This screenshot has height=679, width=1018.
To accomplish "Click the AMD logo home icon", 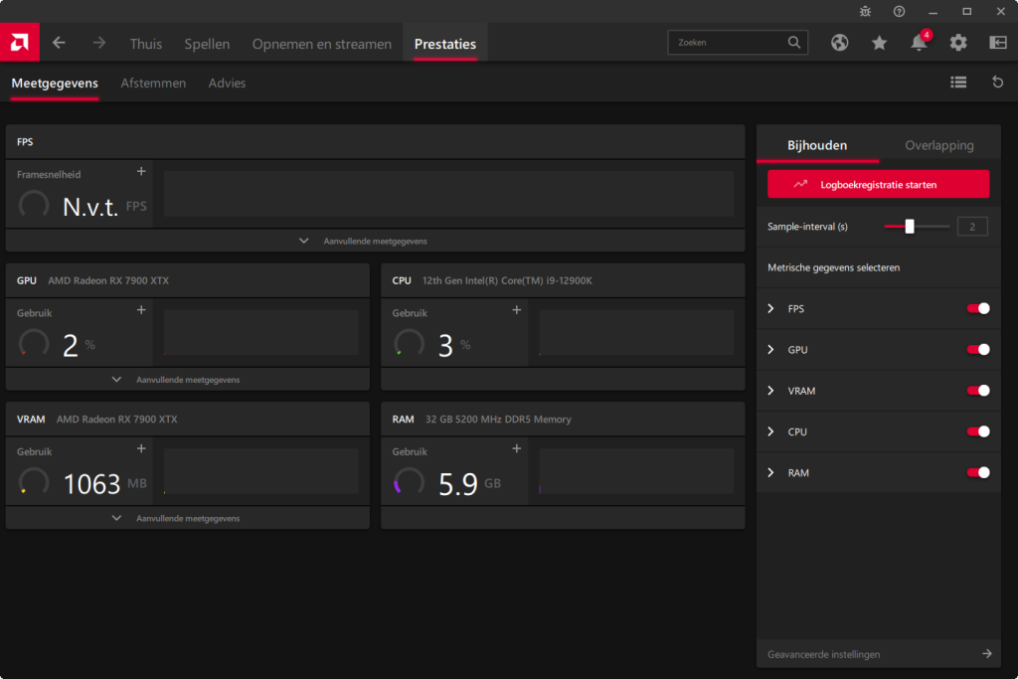I will coord(20,42).
